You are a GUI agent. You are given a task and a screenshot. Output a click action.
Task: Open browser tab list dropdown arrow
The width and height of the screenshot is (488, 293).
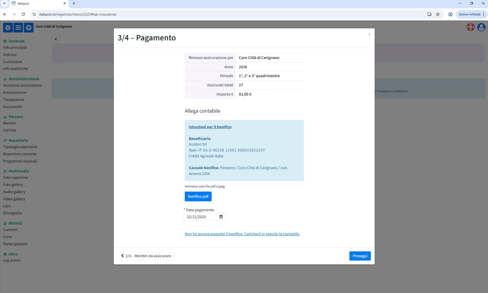click(x=4, y=3)
